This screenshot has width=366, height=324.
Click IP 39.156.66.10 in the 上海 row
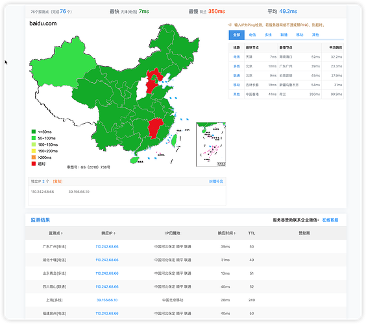[107, 300]
